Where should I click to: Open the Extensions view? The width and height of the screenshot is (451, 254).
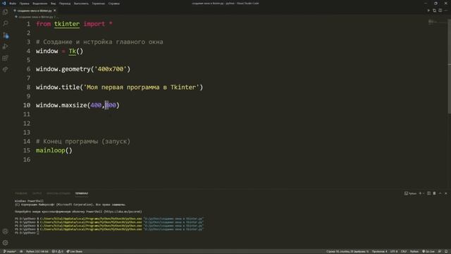coord(5,58)
